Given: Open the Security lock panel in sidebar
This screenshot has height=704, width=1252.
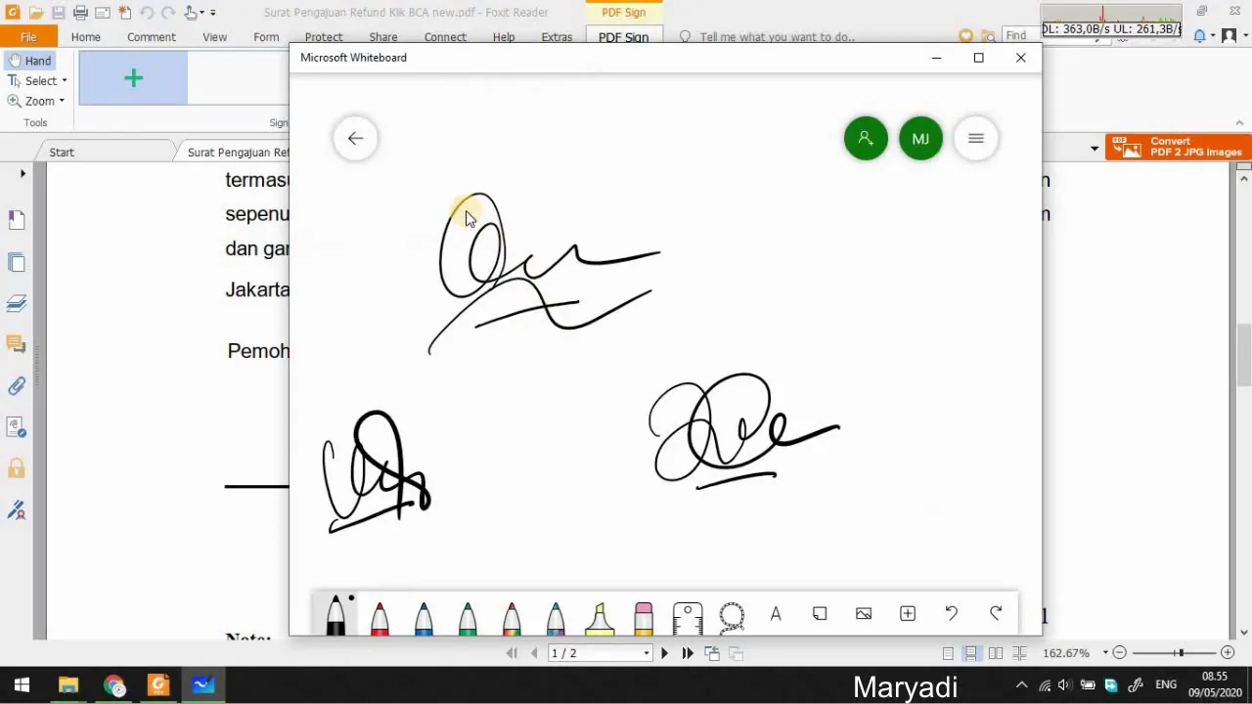Looking at the screenshot, I should pyautogui.click(x=17, y=469).
